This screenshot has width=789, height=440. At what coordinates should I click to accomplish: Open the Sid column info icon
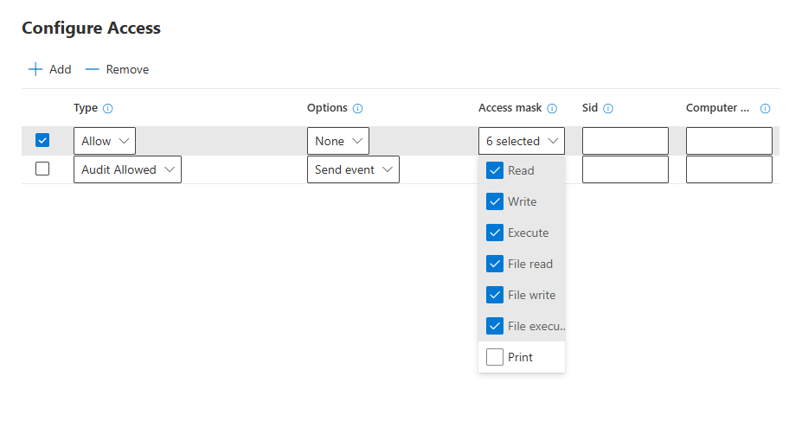point(608,108)
